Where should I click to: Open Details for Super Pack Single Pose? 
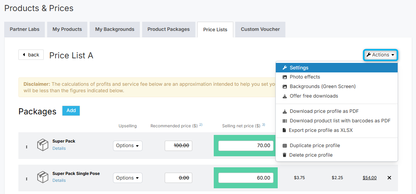59,181
